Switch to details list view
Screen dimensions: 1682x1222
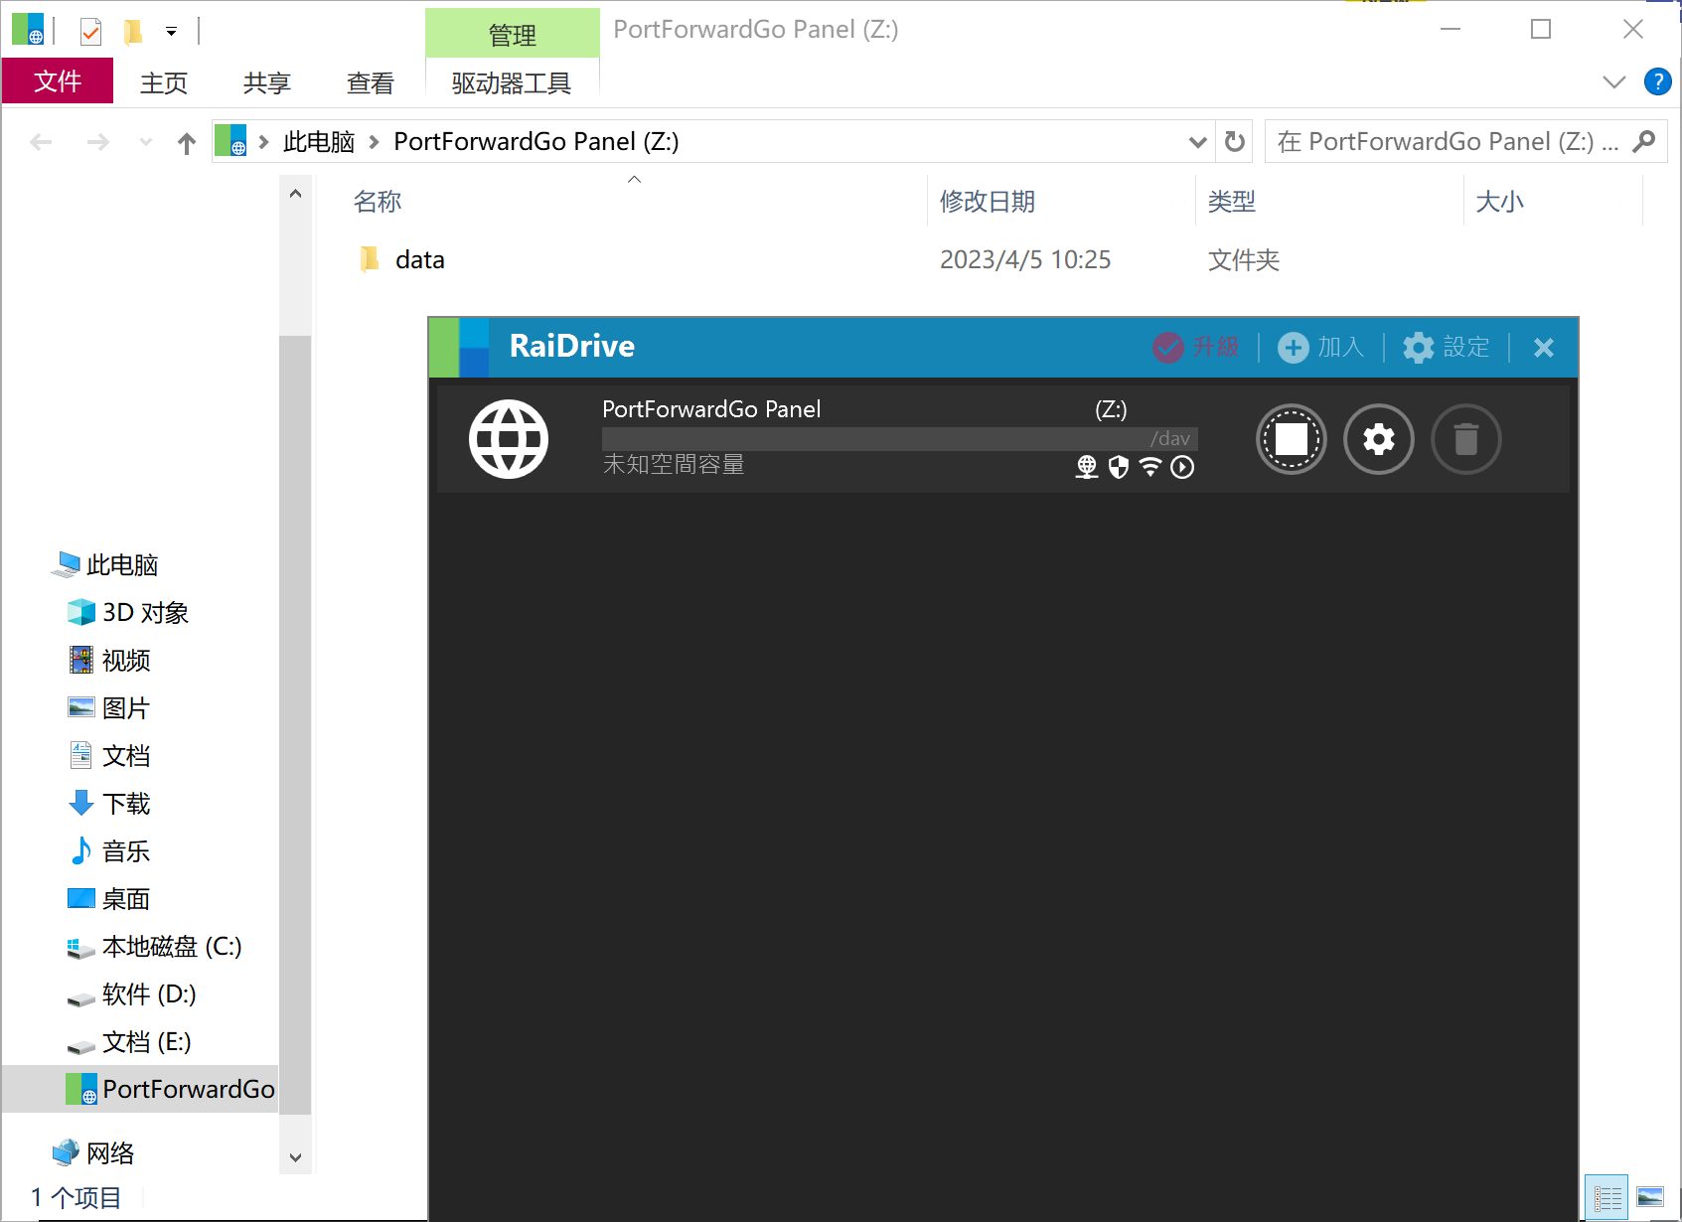(1606, 1197)
